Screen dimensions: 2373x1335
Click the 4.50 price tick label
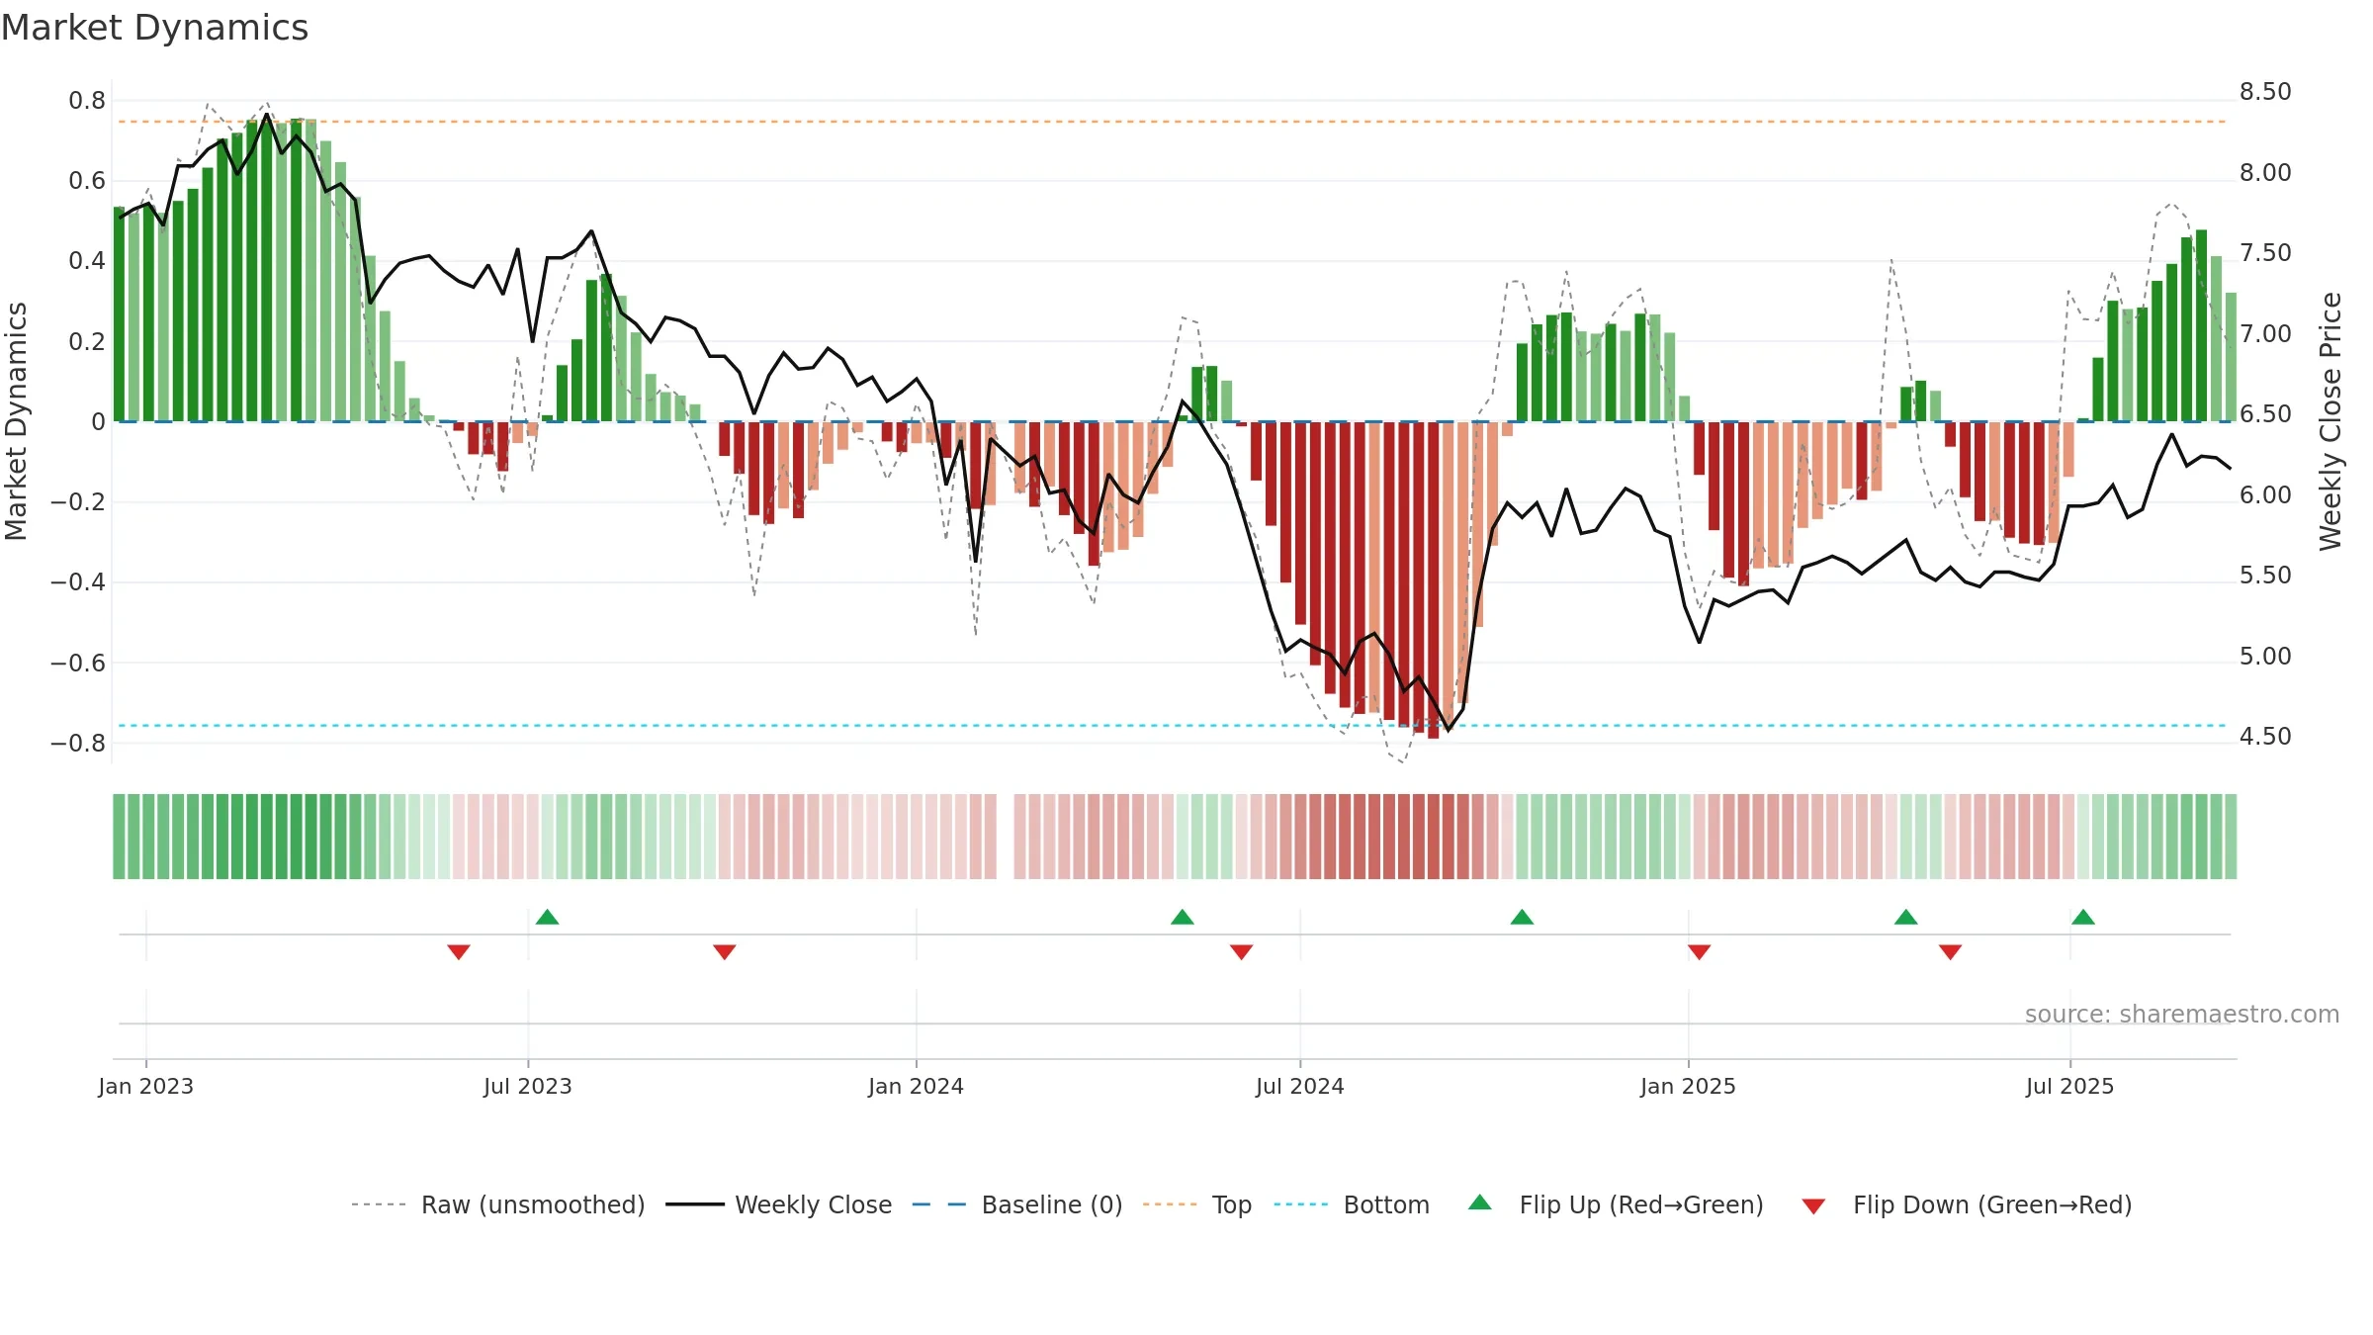pyautogui.click(x=2265, y=737)
